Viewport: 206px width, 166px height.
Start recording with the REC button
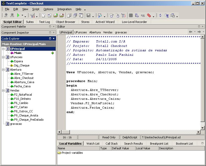[x=6, y=15]
